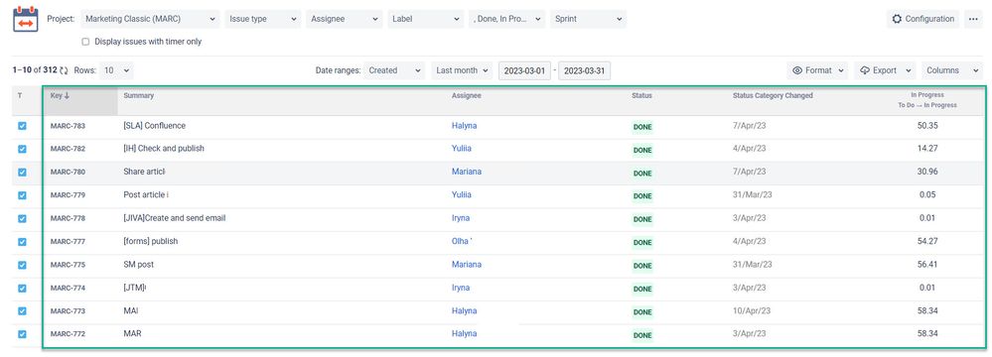
Task: Open the three-dots more options menu
Action: click(974, 19)
